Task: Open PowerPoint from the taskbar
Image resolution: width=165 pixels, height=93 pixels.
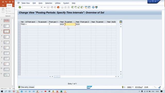Action: (x=57, y=91)
